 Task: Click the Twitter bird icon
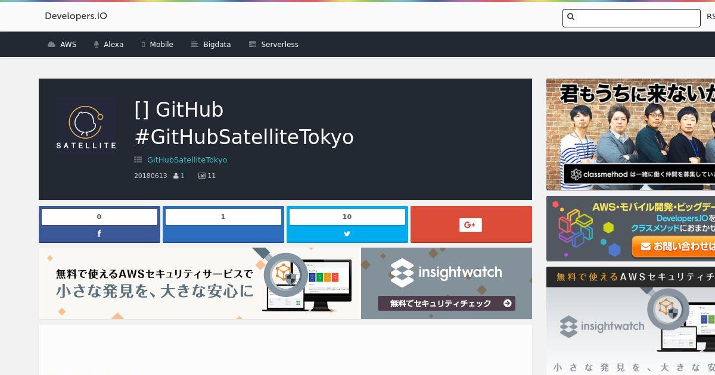coord(347,234)
